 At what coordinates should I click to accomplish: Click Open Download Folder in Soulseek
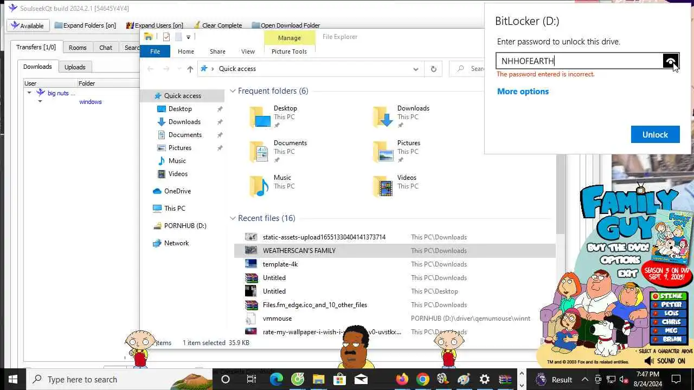click(286, 25)
